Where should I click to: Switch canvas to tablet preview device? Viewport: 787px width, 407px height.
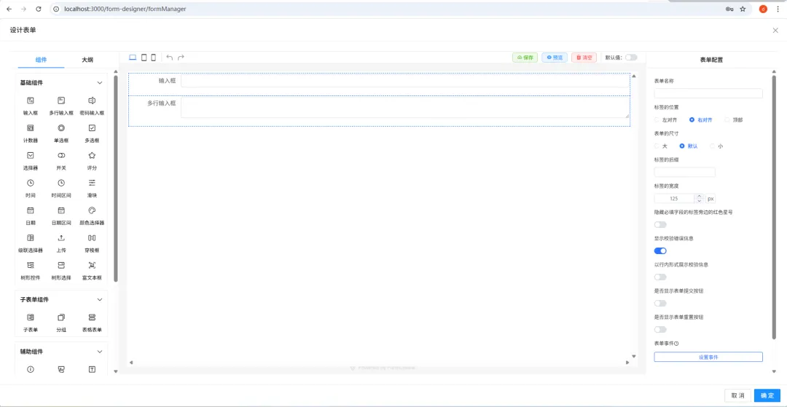point(144,58)
